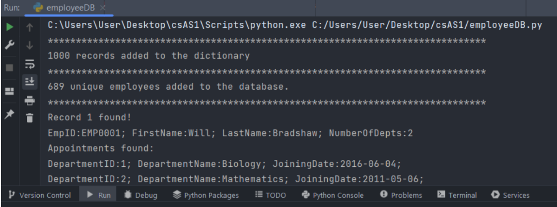Click the employeeDB.py file path link

428,26
